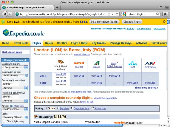Open the Departing Anytime dropdown

point(15,88)
